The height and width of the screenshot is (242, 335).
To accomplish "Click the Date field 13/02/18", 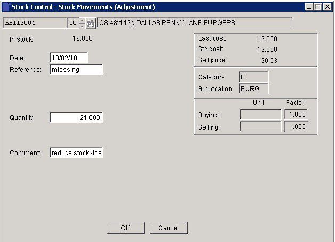I will coord(69,58).
